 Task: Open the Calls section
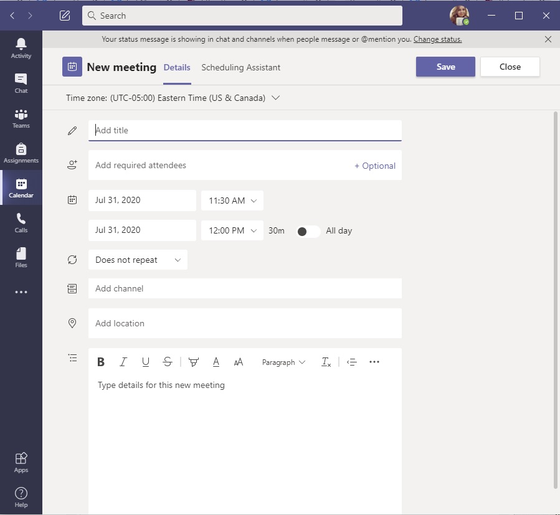pos(21,223)
